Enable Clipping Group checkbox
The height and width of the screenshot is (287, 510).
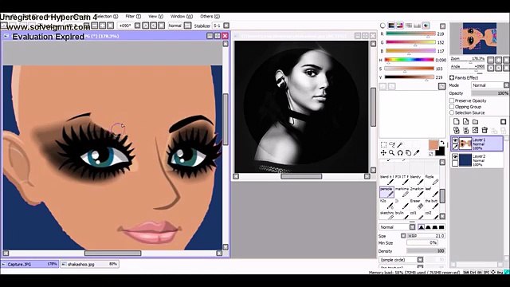tap(452, 106)
